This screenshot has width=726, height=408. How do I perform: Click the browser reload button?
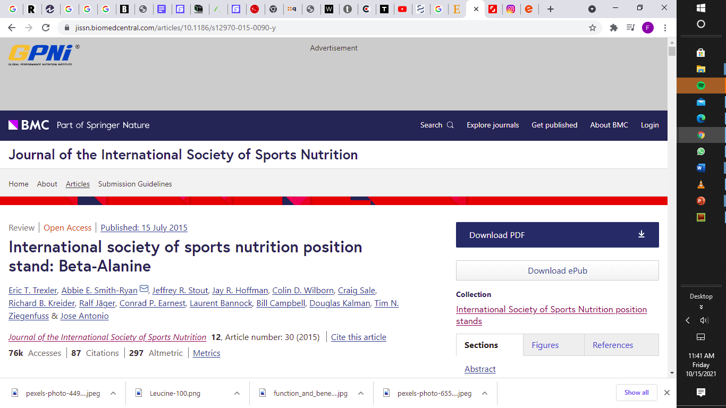point(46,28)
